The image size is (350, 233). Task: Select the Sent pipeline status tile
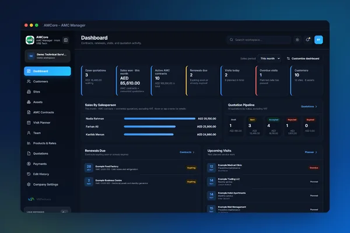(254, 126)
